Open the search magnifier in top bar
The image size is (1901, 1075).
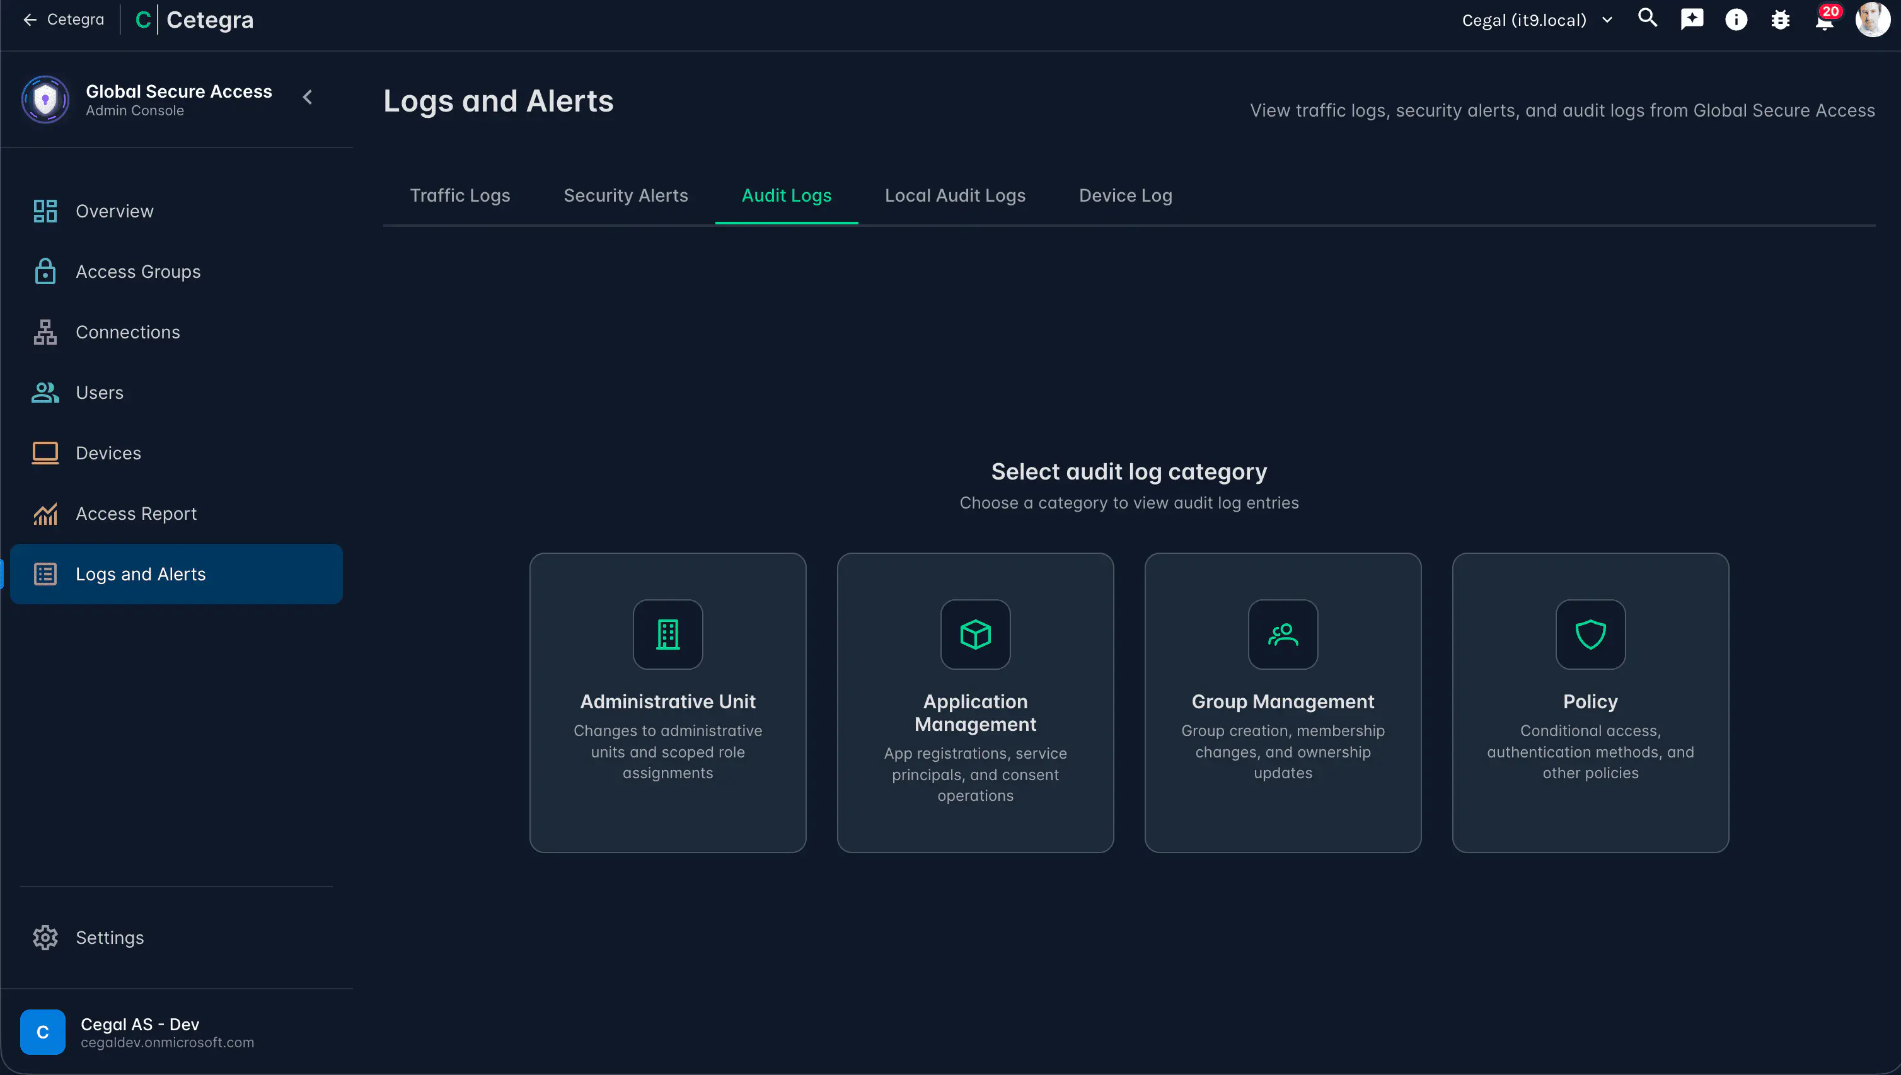pos(1648,18)
